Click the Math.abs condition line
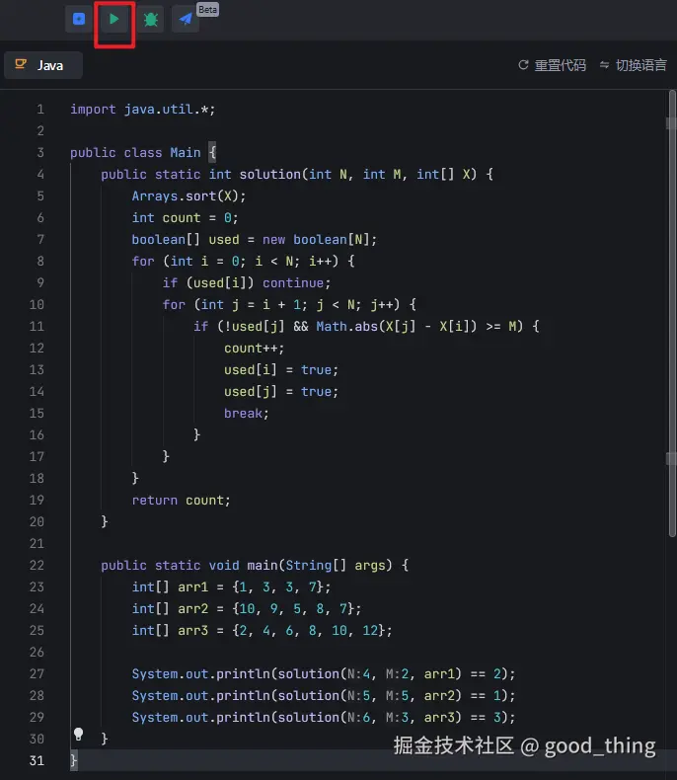Viewport: 677px width, 780px height. coord(366,327)
